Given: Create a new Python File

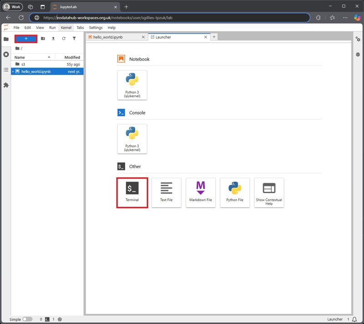Looking at the screenshot, I should pos(235,192).
